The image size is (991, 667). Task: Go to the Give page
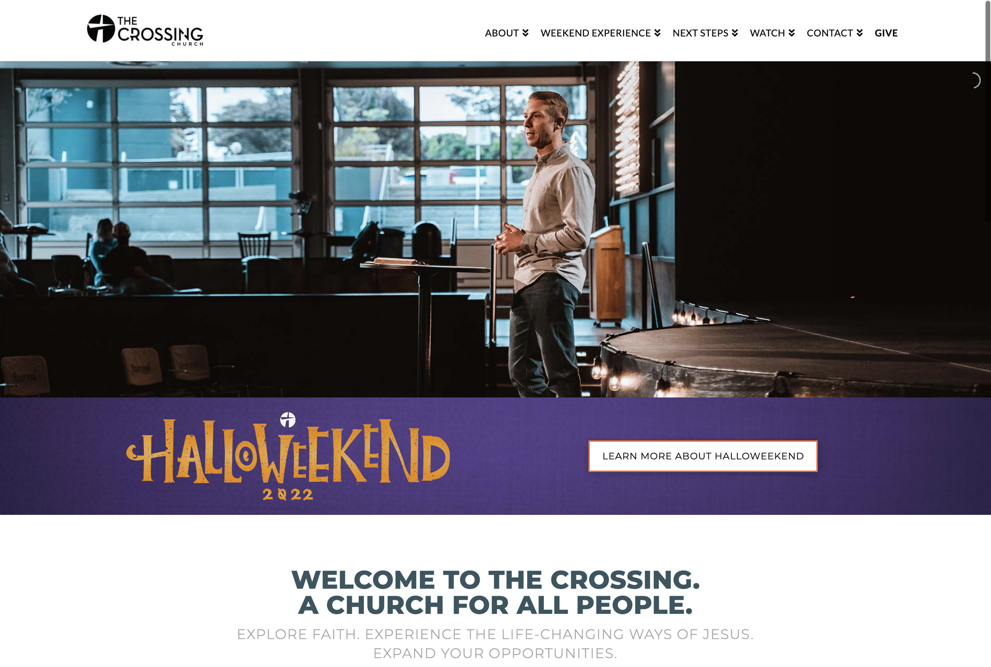(886, 33)
